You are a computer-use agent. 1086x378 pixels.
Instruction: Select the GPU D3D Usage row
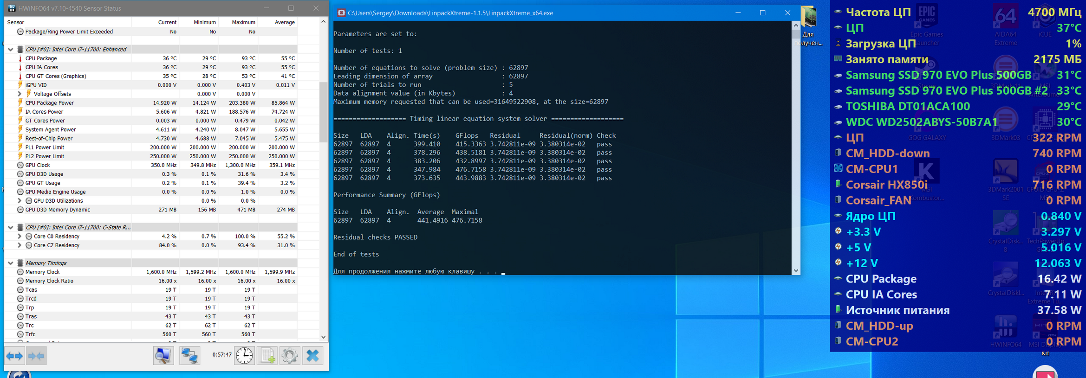pos(151,174)
